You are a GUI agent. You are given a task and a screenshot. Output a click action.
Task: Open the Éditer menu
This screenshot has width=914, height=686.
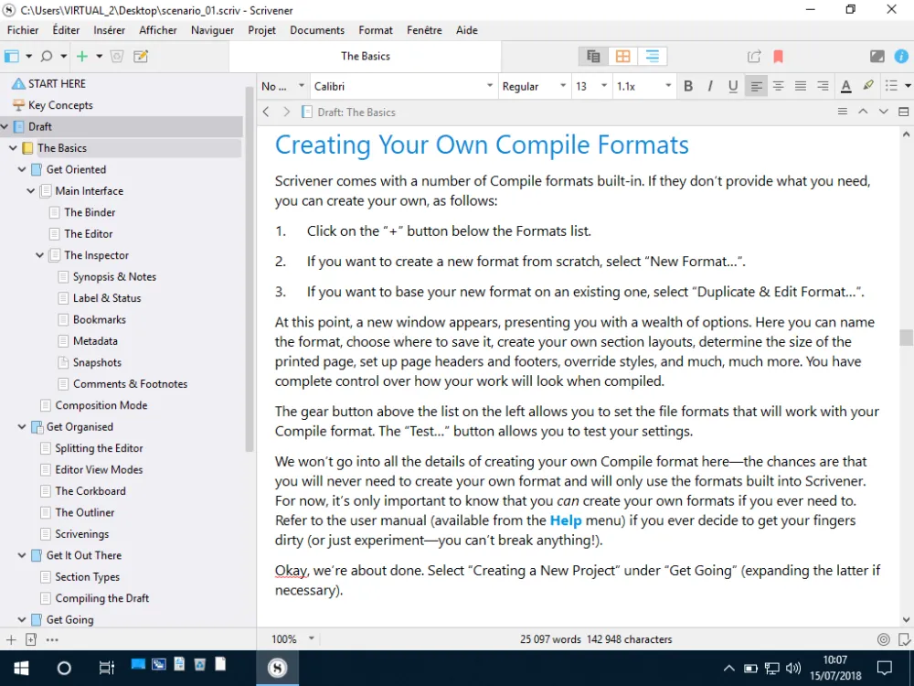pos(66,30)
